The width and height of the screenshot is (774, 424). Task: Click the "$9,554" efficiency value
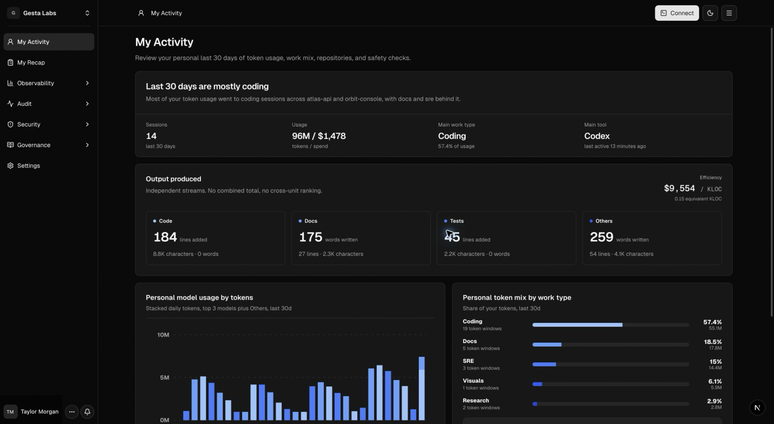point(679,188)
